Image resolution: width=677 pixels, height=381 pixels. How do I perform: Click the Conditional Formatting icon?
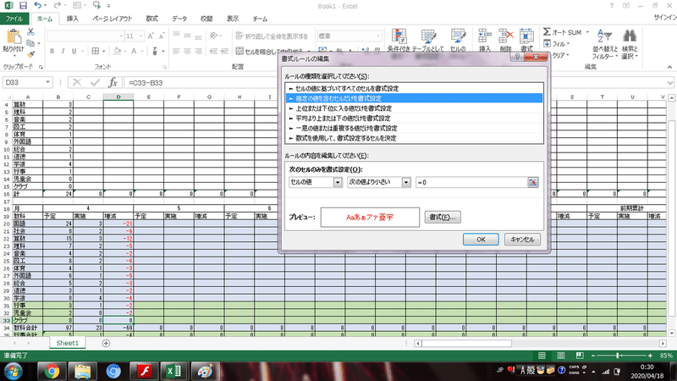pos(399,36)
